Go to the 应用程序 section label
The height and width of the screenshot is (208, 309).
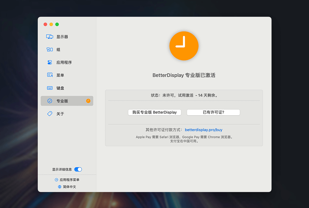coord(64,62)
